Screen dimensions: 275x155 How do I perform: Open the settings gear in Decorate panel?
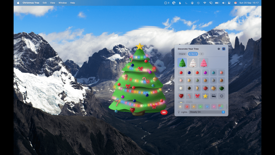(x=219, y=49)
